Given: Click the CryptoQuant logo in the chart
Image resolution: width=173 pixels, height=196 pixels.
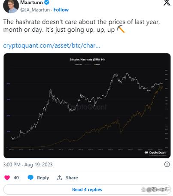Looking at the screenshot, I should pos(155,153).
